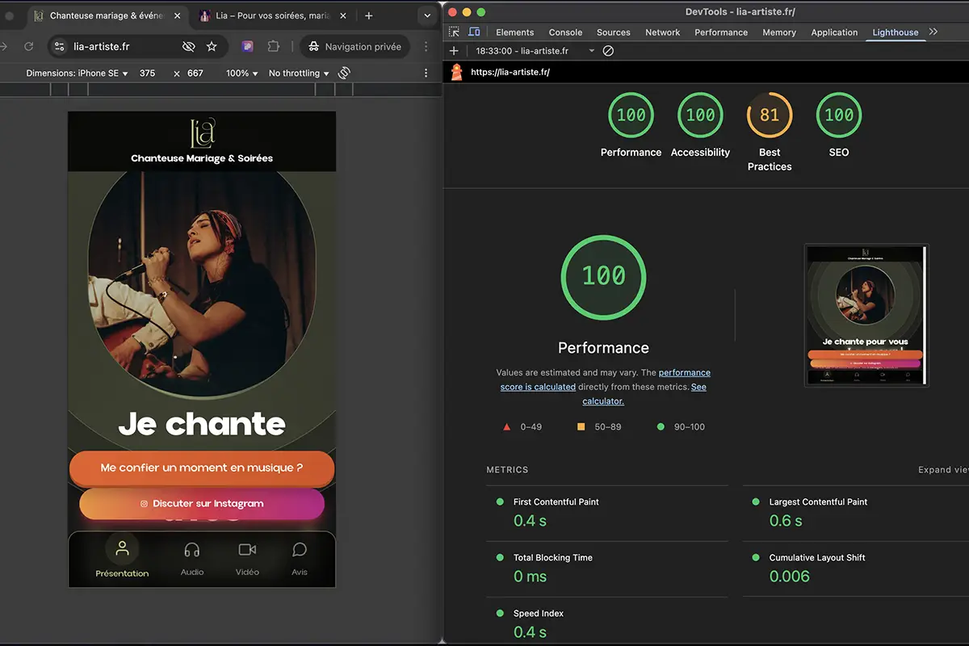Click the Audio headphones icon in bottom nav
This screenshot has height=646, width=969.
(x=192, y=550)
